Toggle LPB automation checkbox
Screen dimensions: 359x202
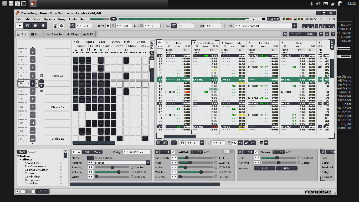click(141, 26)
